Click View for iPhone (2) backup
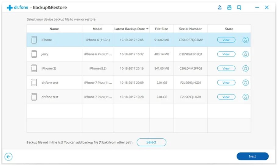Image resolution: width=278 pixels, height=166 pixels. (226, 68)
